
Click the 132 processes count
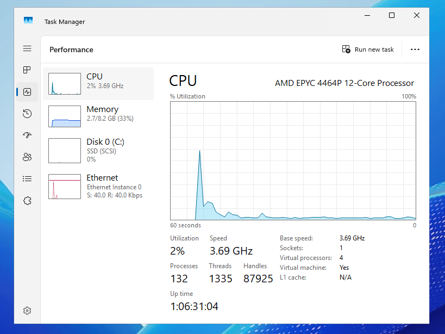point(179,279)
